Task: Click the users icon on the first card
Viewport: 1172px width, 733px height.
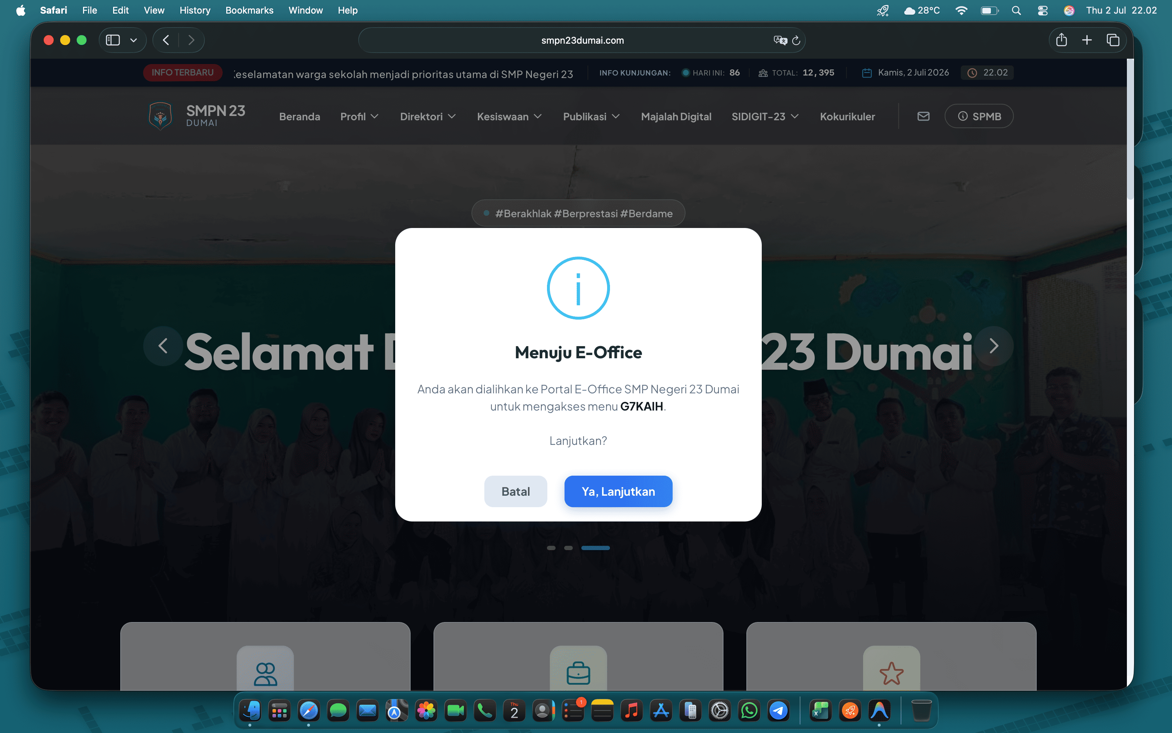Action: (x=265, y=673)
